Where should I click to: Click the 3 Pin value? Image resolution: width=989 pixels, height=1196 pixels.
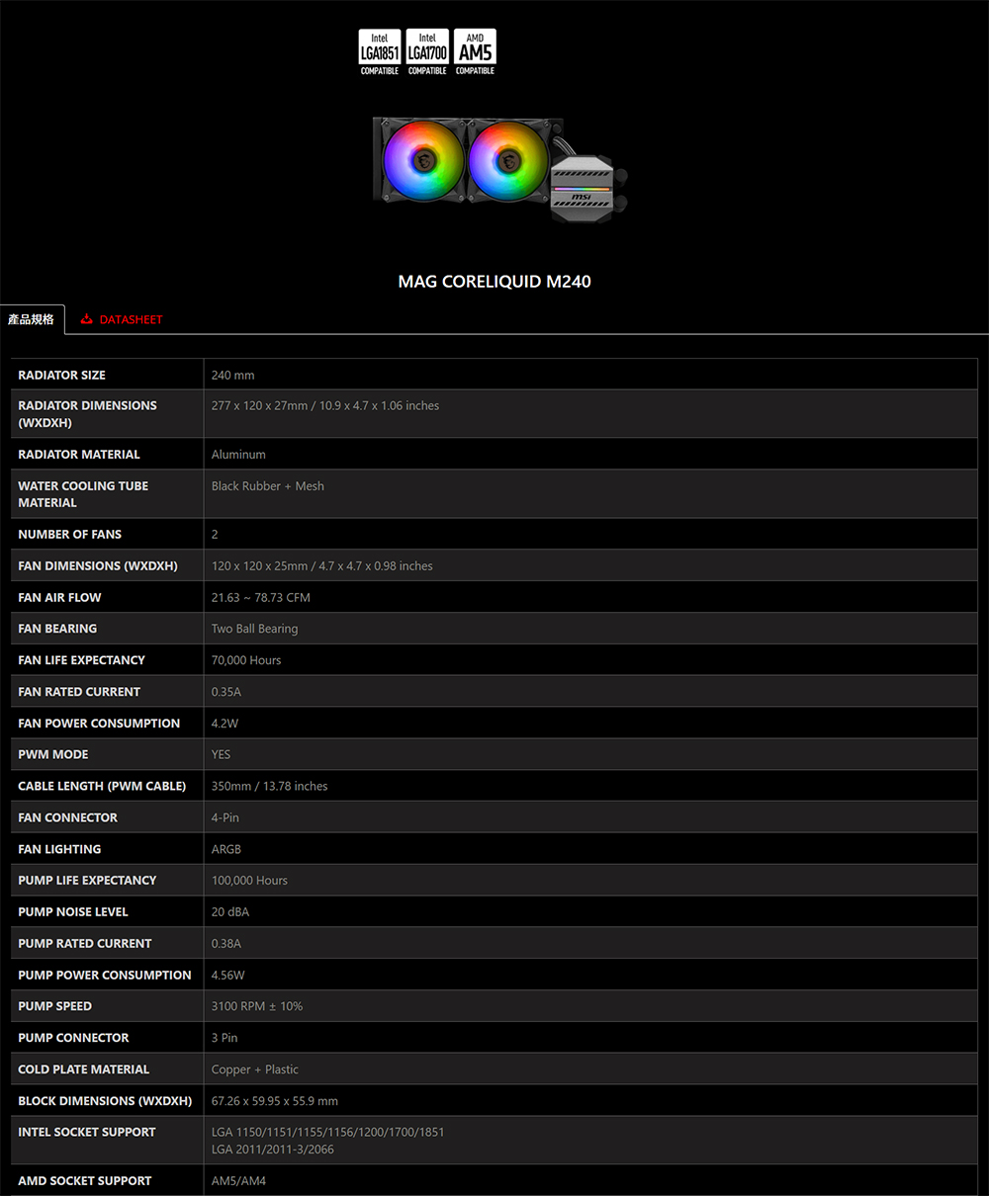(225, 1038)
